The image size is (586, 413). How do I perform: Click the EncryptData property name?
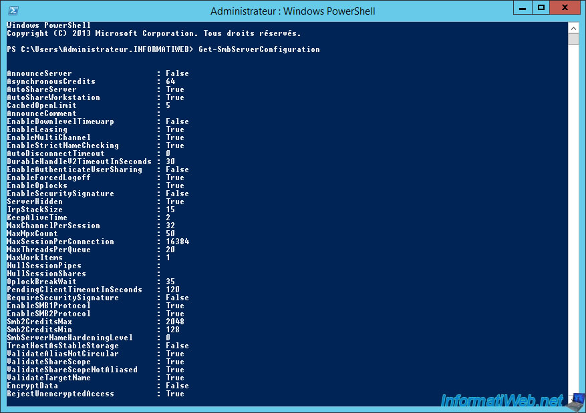tap(32, 386)
